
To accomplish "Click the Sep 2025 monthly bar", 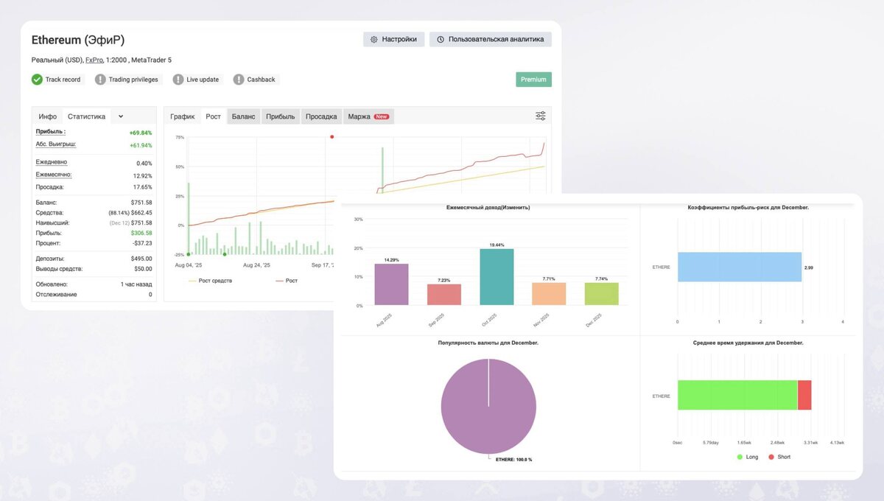I will click(444, 295).
